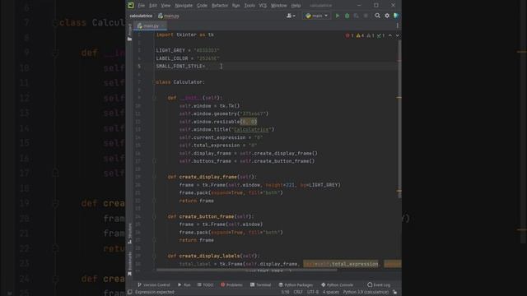This screenshot has width=527, height=296.
Task: Open the Navigate menu
Action: tap(184, 6)
